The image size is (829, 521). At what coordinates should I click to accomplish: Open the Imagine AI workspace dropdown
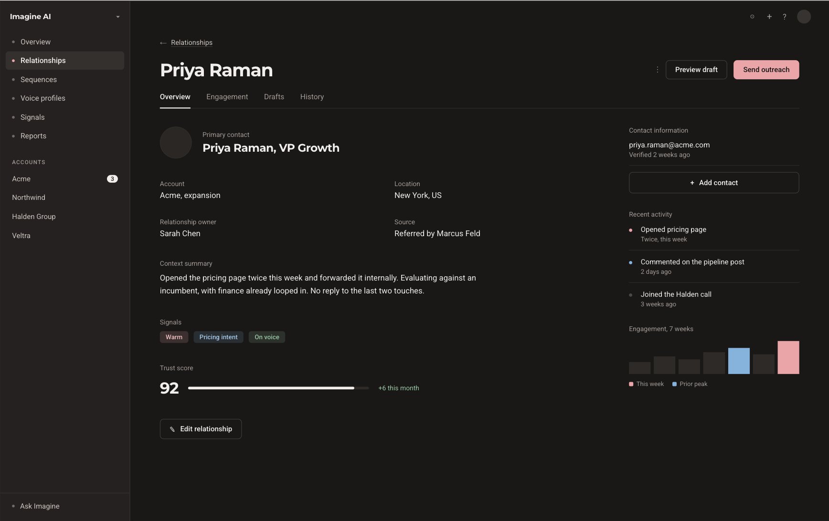tap(117, 17)
